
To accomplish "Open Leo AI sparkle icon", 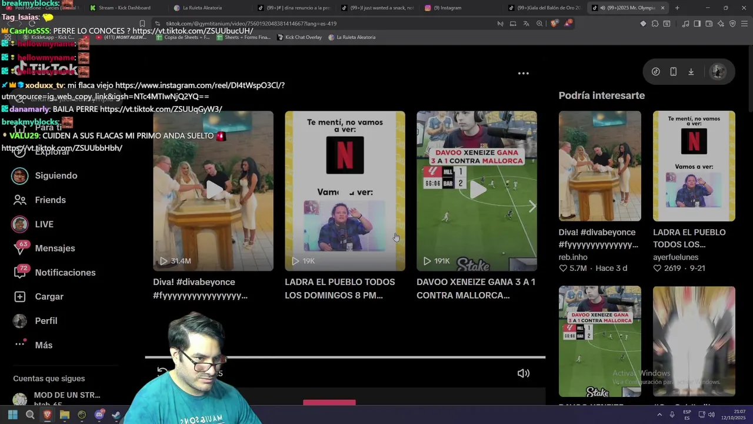I will pyautogui.click(x=721, y=24).
